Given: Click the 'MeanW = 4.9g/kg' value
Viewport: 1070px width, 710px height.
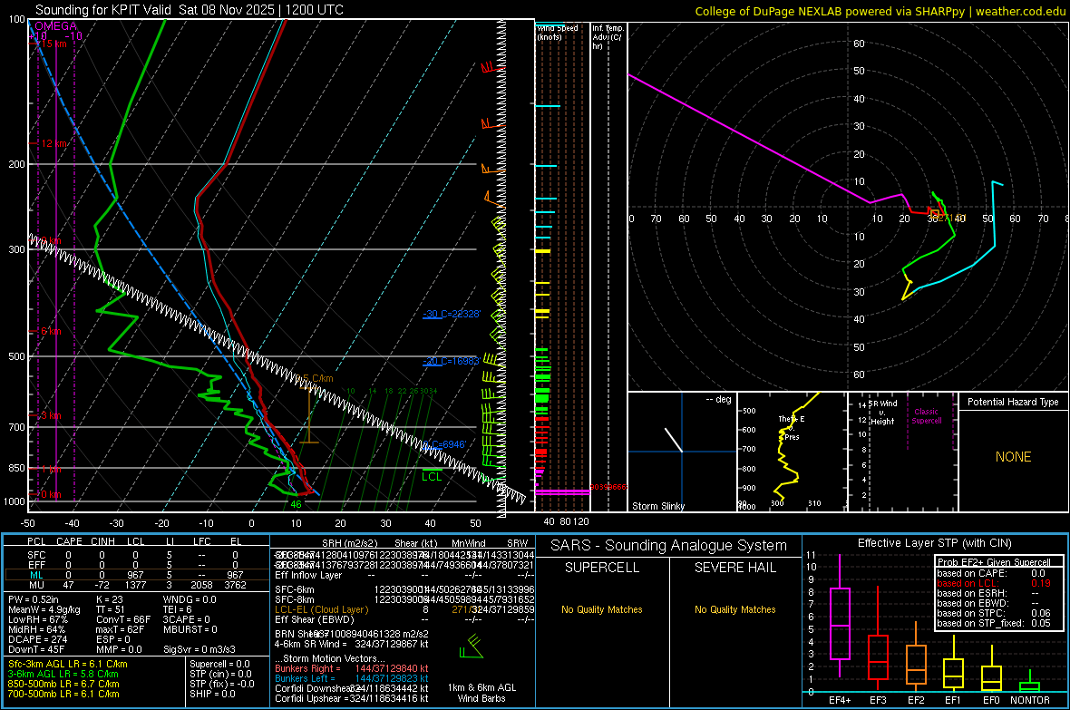Looking at the screenshot, I should pos(44,609).
